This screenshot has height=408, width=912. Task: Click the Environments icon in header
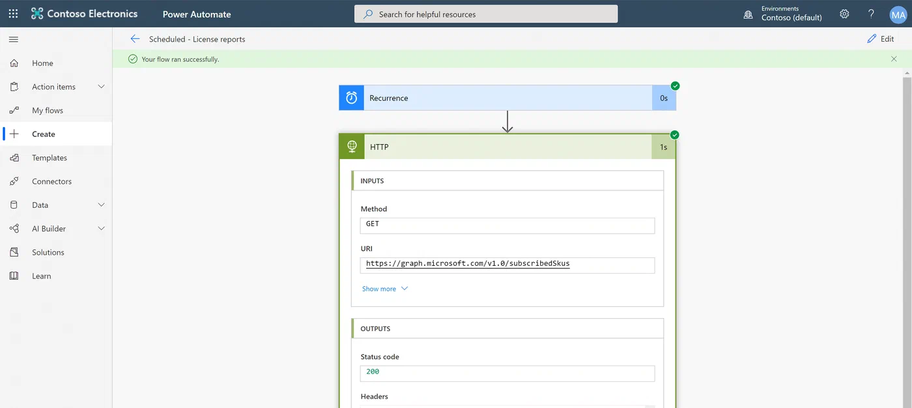[748, 14]
